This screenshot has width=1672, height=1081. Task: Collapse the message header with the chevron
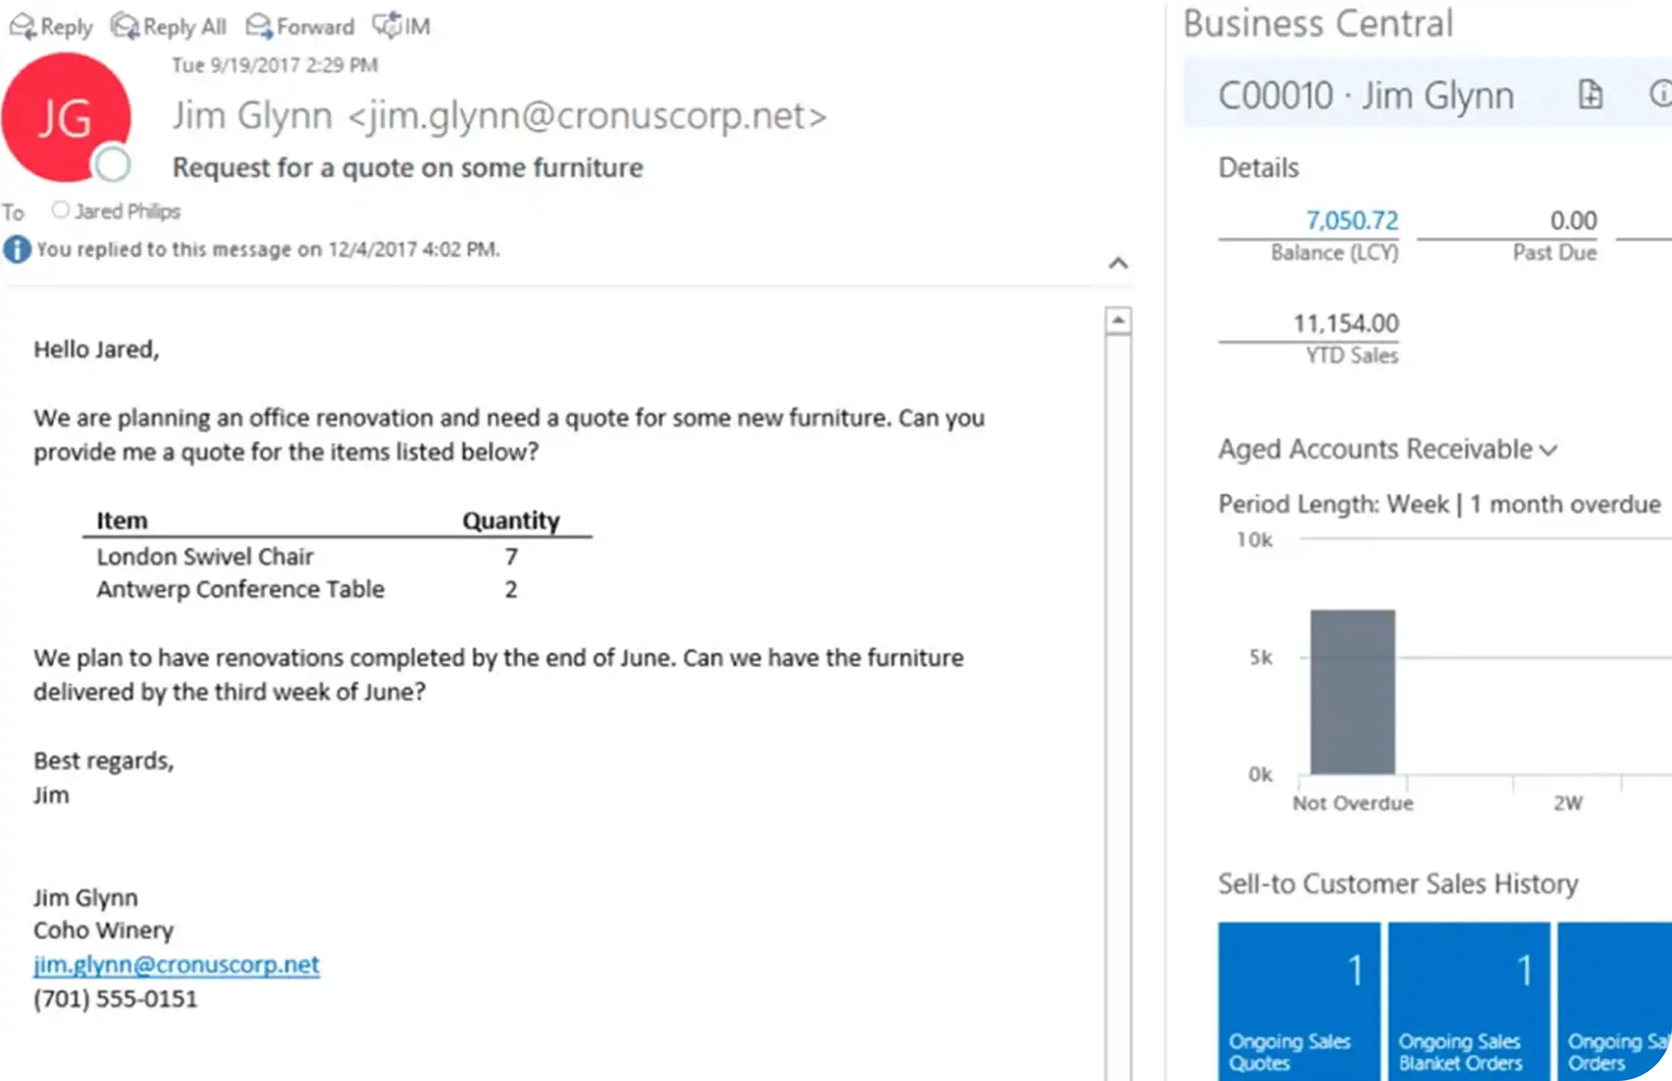1118,263
